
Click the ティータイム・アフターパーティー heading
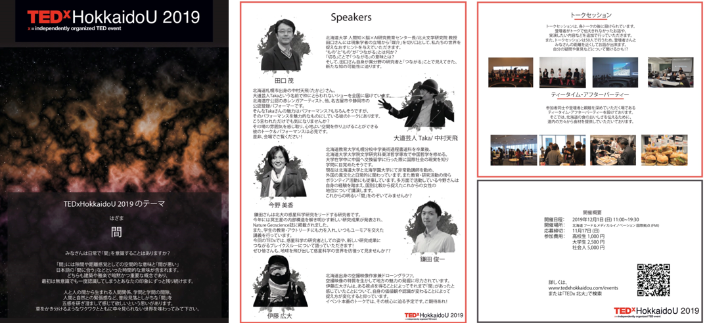(590, 95)
